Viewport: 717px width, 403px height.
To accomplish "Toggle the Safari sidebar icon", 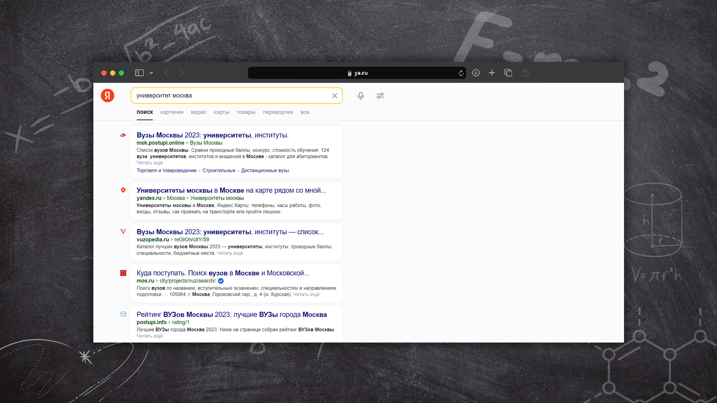I will [139, 73].
